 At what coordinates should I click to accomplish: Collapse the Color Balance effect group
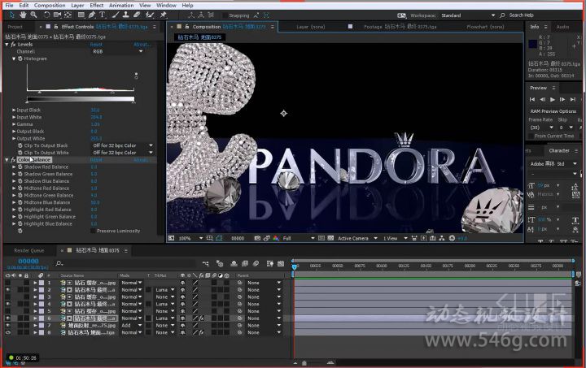click(x=7, y=159)
